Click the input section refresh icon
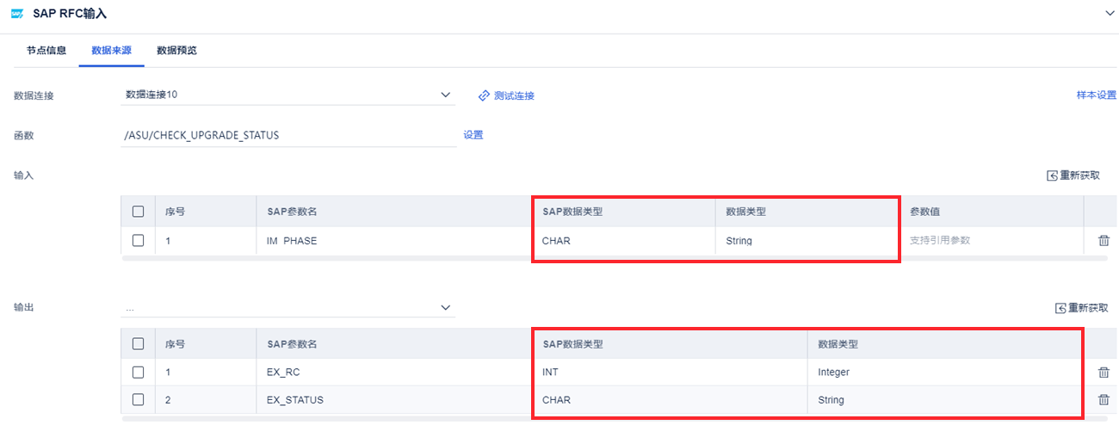Viewport: 1119px width, 425px height. point(1051,176)
